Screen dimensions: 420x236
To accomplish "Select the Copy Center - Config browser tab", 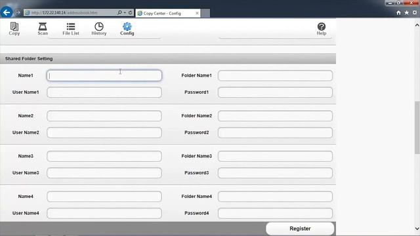I will click(x=168, y=13).
